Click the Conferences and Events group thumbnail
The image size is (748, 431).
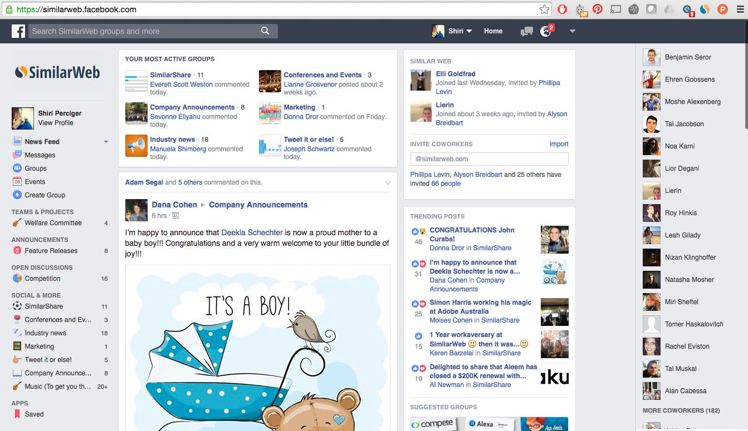click(270, 81)
